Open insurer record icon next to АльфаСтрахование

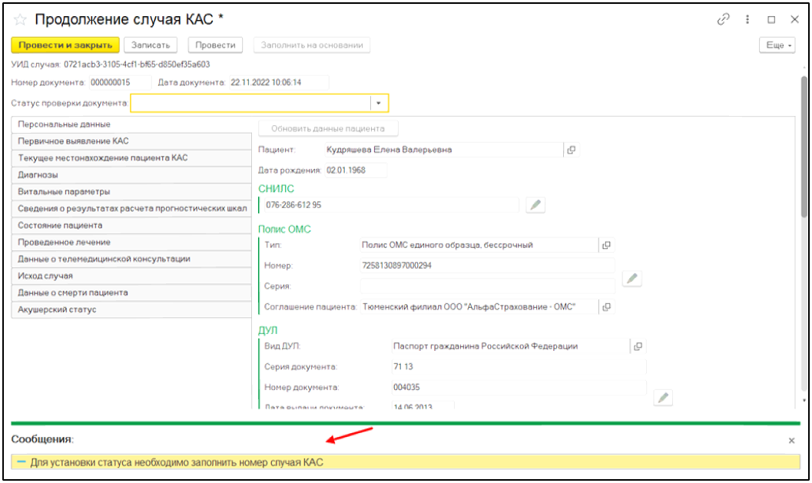coord(606,306)
